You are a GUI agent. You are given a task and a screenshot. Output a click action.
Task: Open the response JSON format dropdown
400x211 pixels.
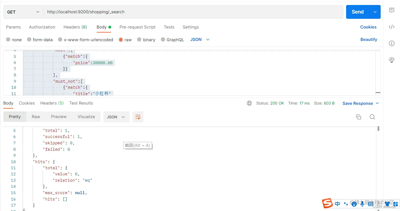coord(116,117)
